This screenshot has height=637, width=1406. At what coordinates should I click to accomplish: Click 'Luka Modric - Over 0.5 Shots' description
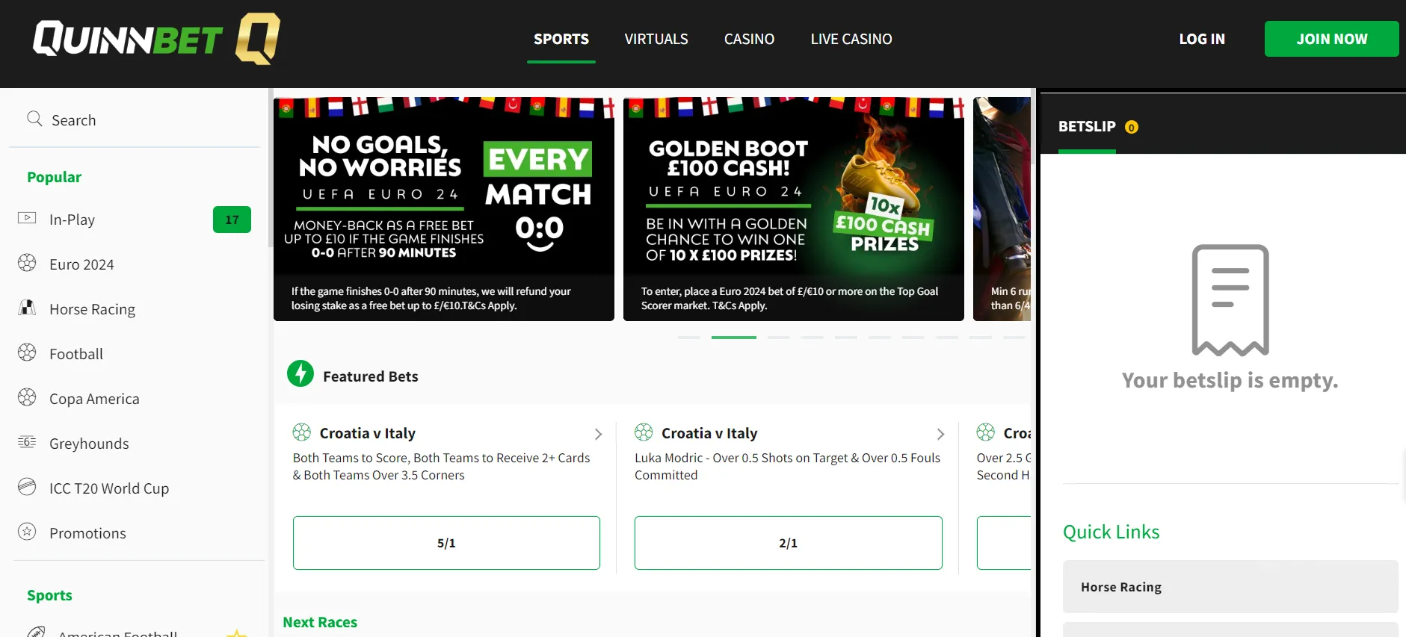(x=788, y=466)
